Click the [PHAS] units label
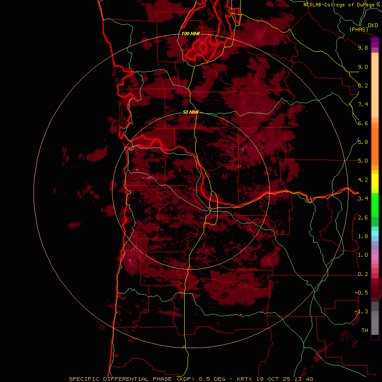 point(359,29)
